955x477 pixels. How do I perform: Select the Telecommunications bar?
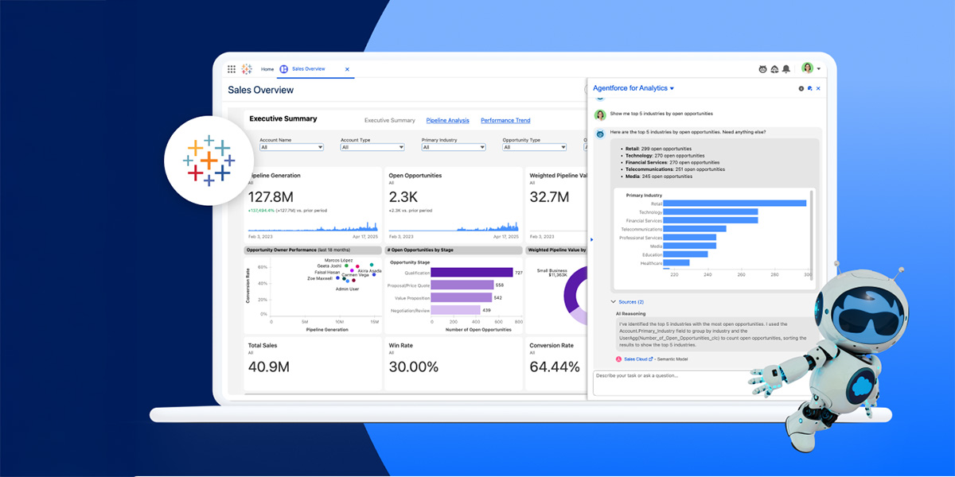click(x=695, y=229)
